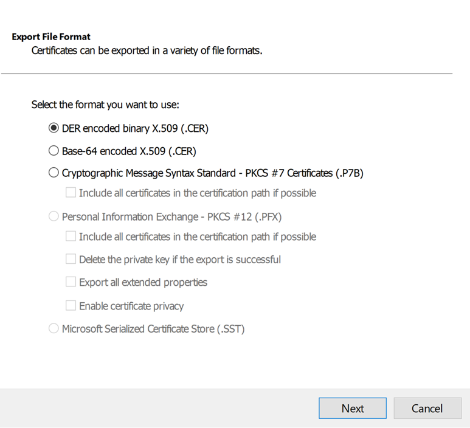Enable Delete the private key if export successful
470x428 pixels.
(x=71, y=260)
